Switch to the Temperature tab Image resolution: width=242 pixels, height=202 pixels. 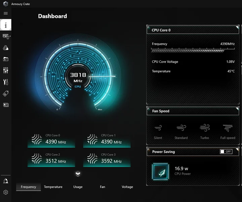53,187
